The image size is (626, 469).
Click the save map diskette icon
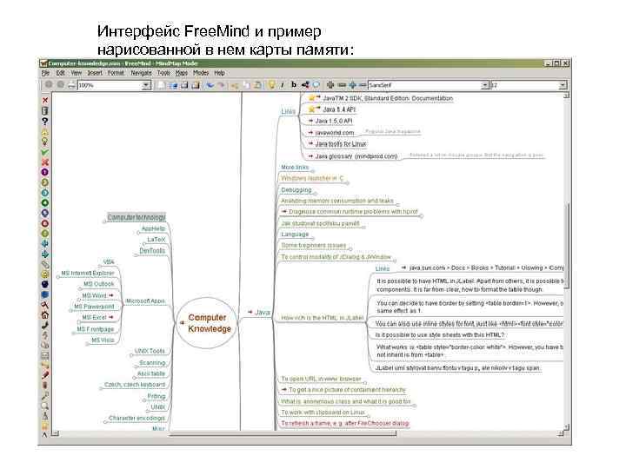point(184,85)
